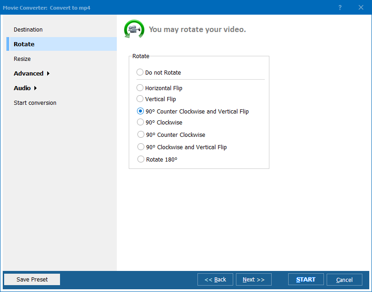Viewport: 372px width, 292px height.
Task: Go to Start conversion page
Action: 35,103
